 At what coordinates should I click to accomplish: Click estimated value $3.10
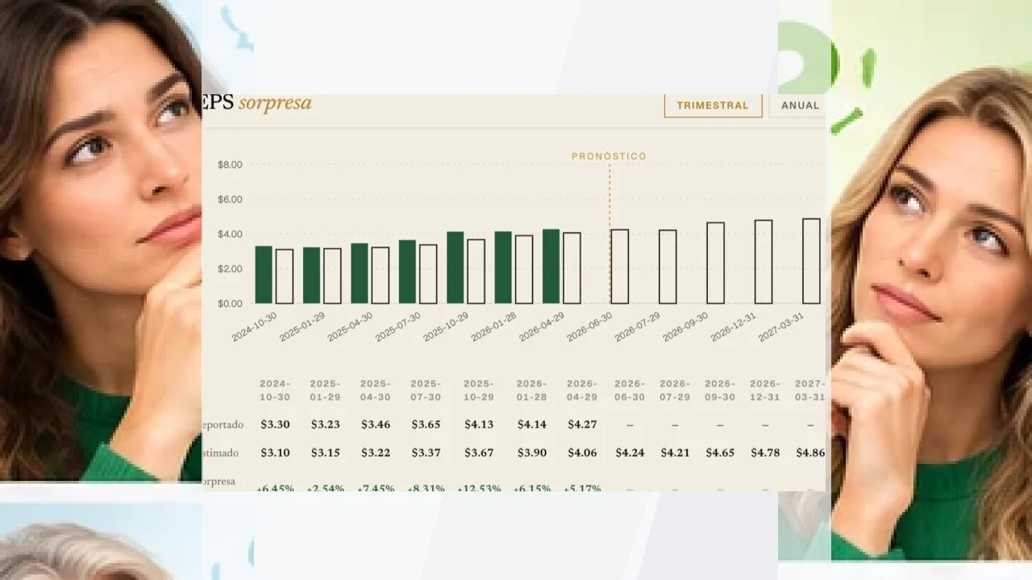pyautogui.click(x=275, y=454)
